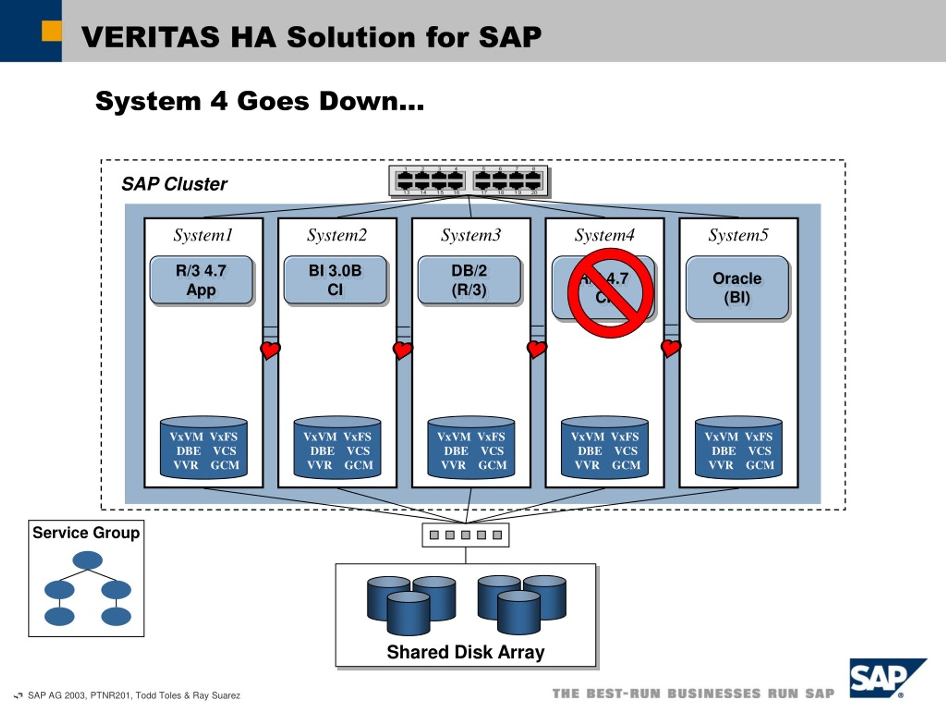Click the System3 label

[471, 235]
